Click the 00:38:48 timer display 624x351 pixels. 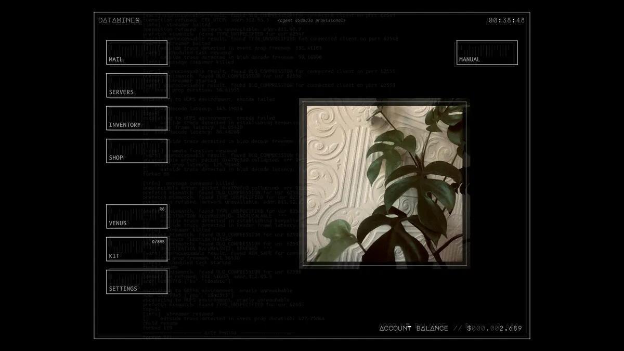(x=506, y=20)
